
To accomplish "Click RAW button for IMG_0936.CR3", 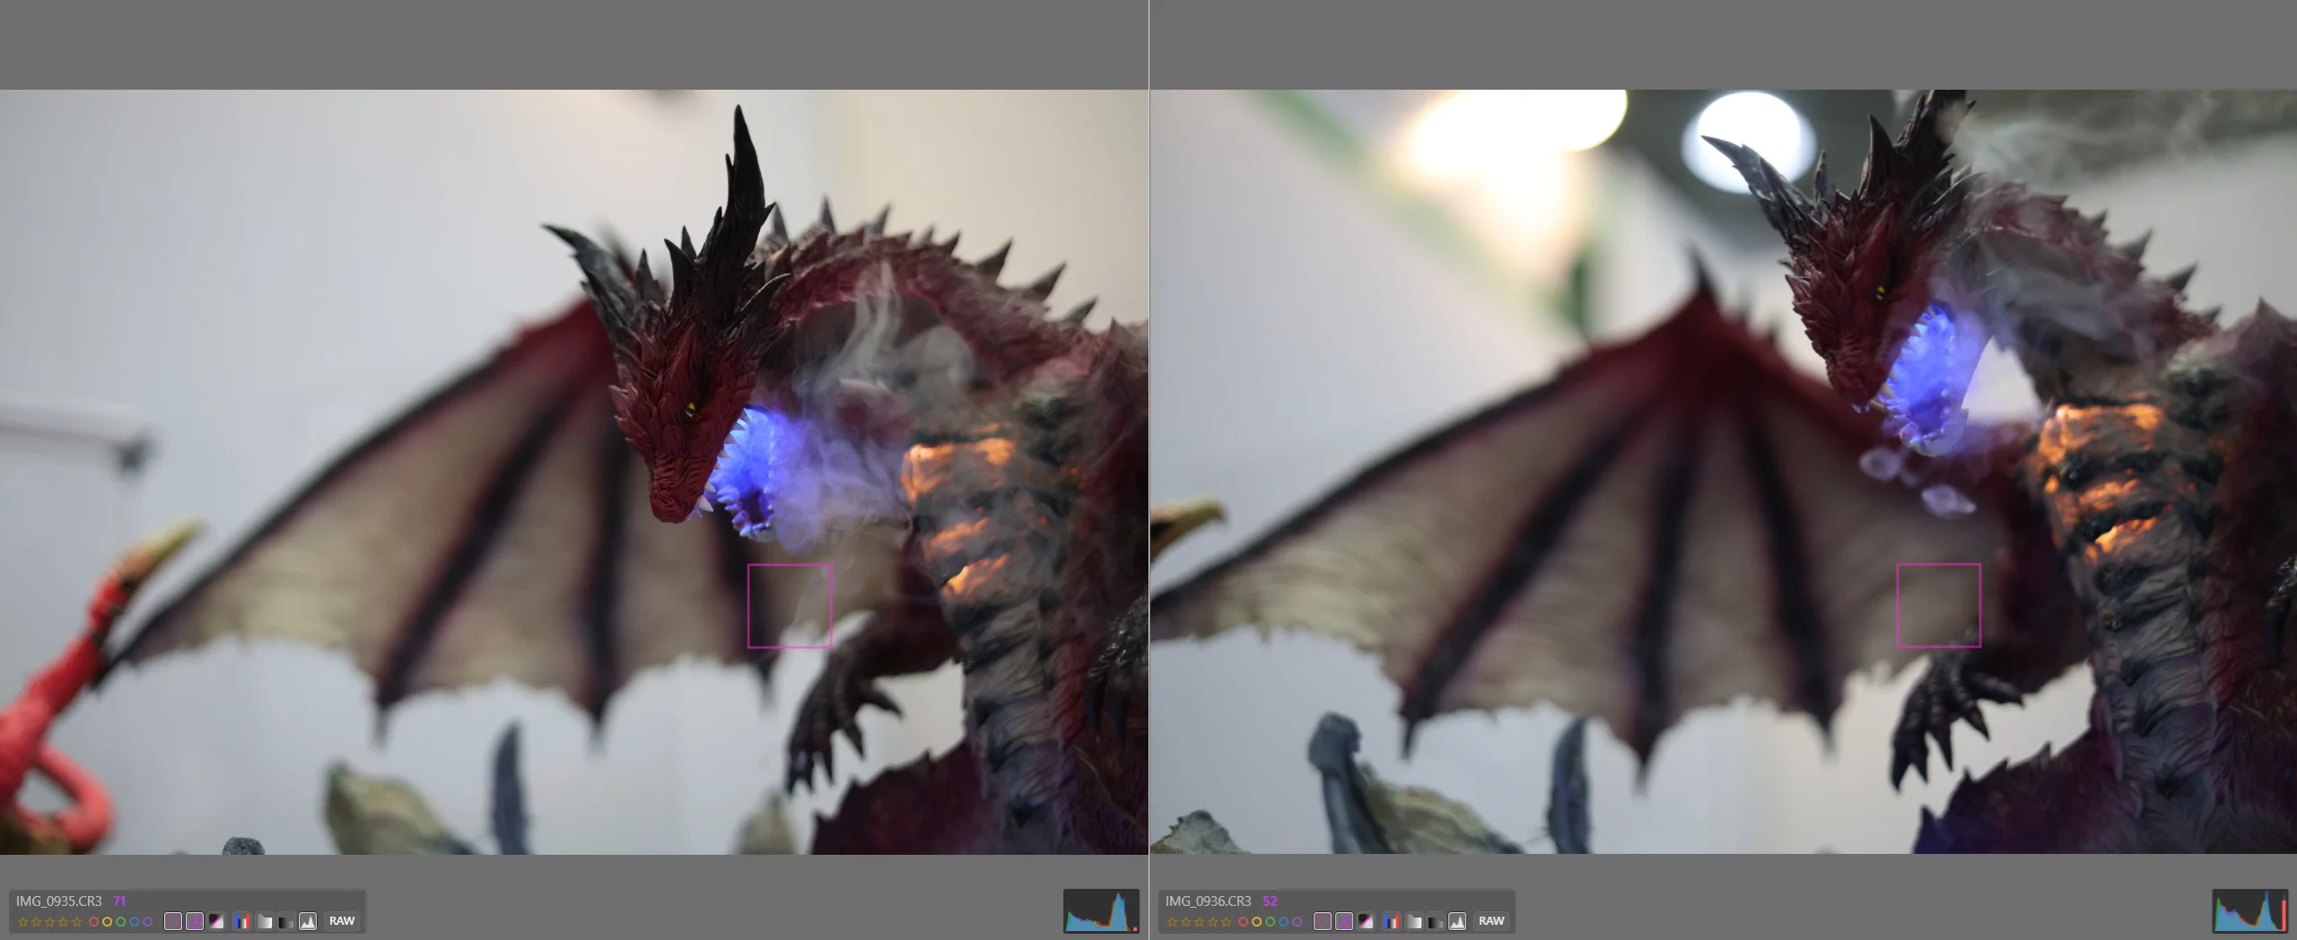I will coord(1491,921).
